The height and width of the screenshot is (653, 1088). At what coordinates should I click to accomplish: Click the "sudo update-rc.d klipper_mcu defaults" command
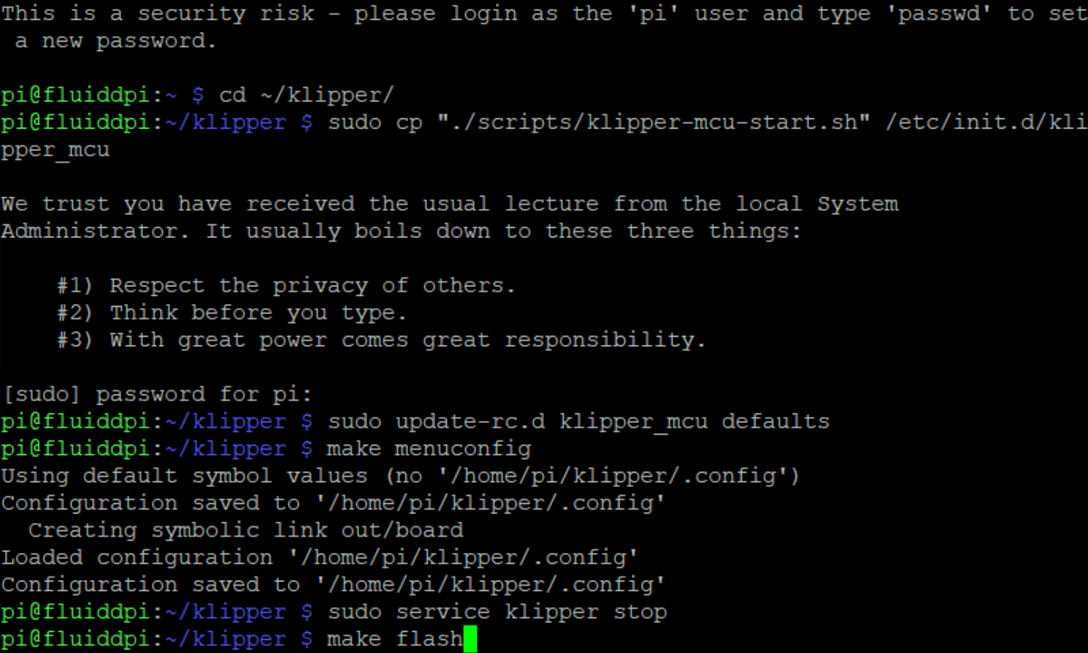click(578, 421)
